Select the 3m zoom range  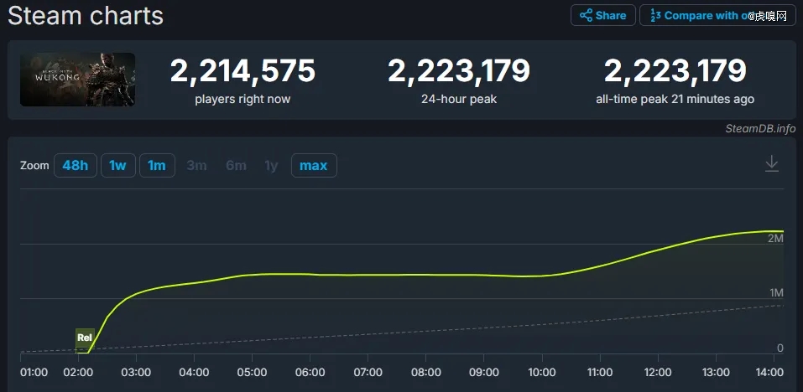coord(196,166)
